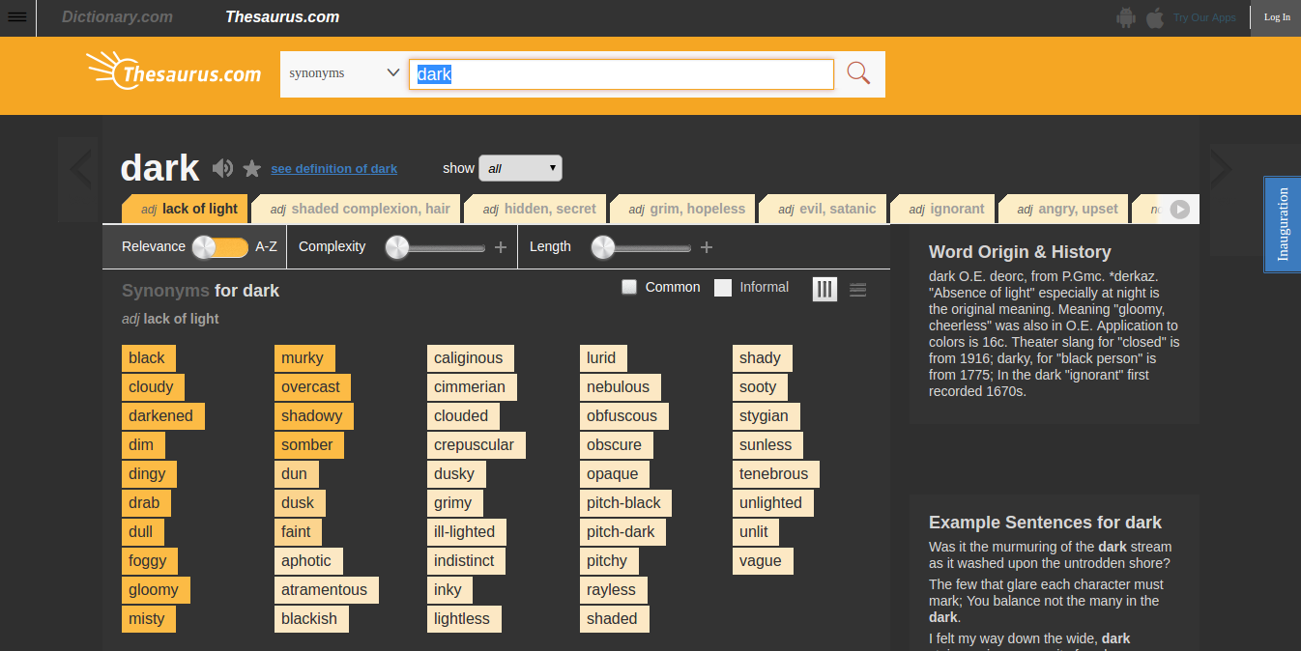Enable the Common filter checkbox
This screenshot has height=651, width=1301.
[629, 287]
